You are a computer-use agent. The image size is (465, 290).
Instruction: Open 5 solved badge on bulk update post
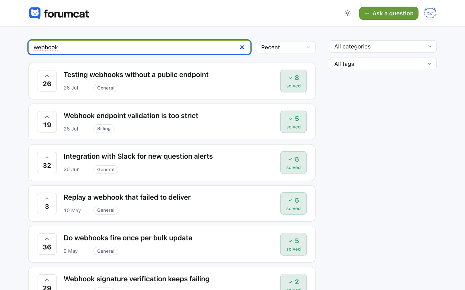pyautogui.click(x=293, y=244)
